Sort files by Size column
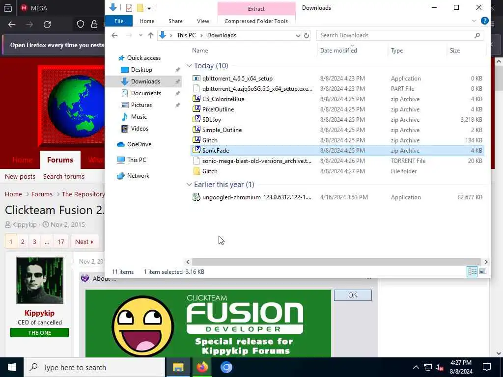Image resolution: width=503 pixels, height=377 pixels. pos(454,51)
